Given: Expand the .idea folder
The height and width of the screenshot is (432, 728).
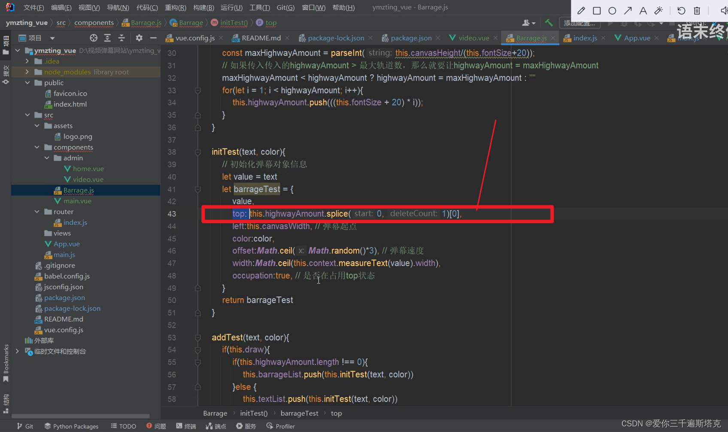Looking at the screenshot, I should 27,61.
